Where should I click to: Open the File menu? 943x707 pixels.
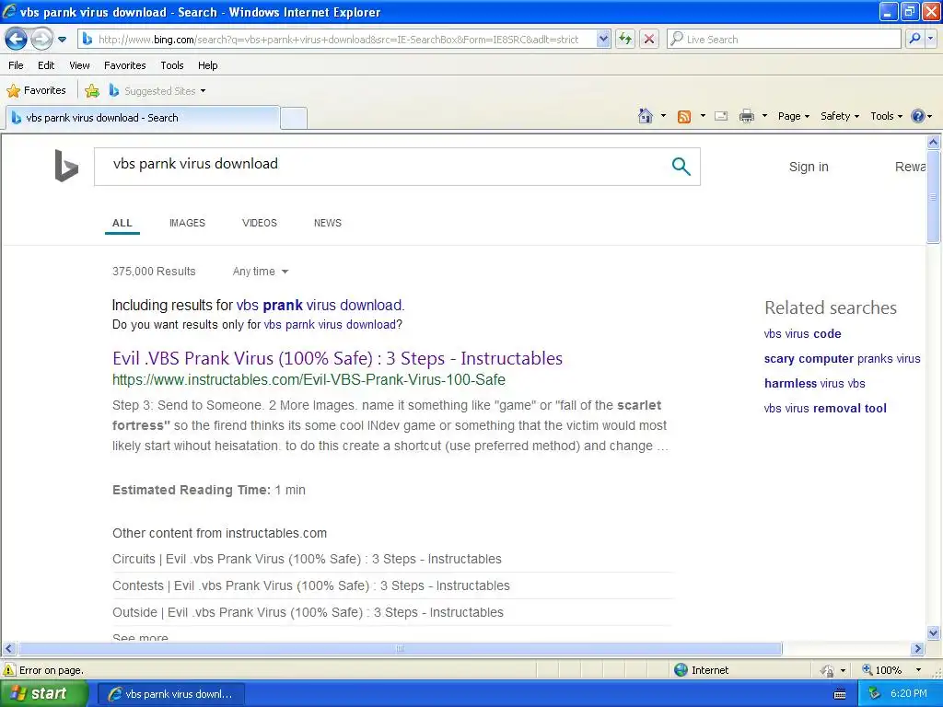pos(16,65)
